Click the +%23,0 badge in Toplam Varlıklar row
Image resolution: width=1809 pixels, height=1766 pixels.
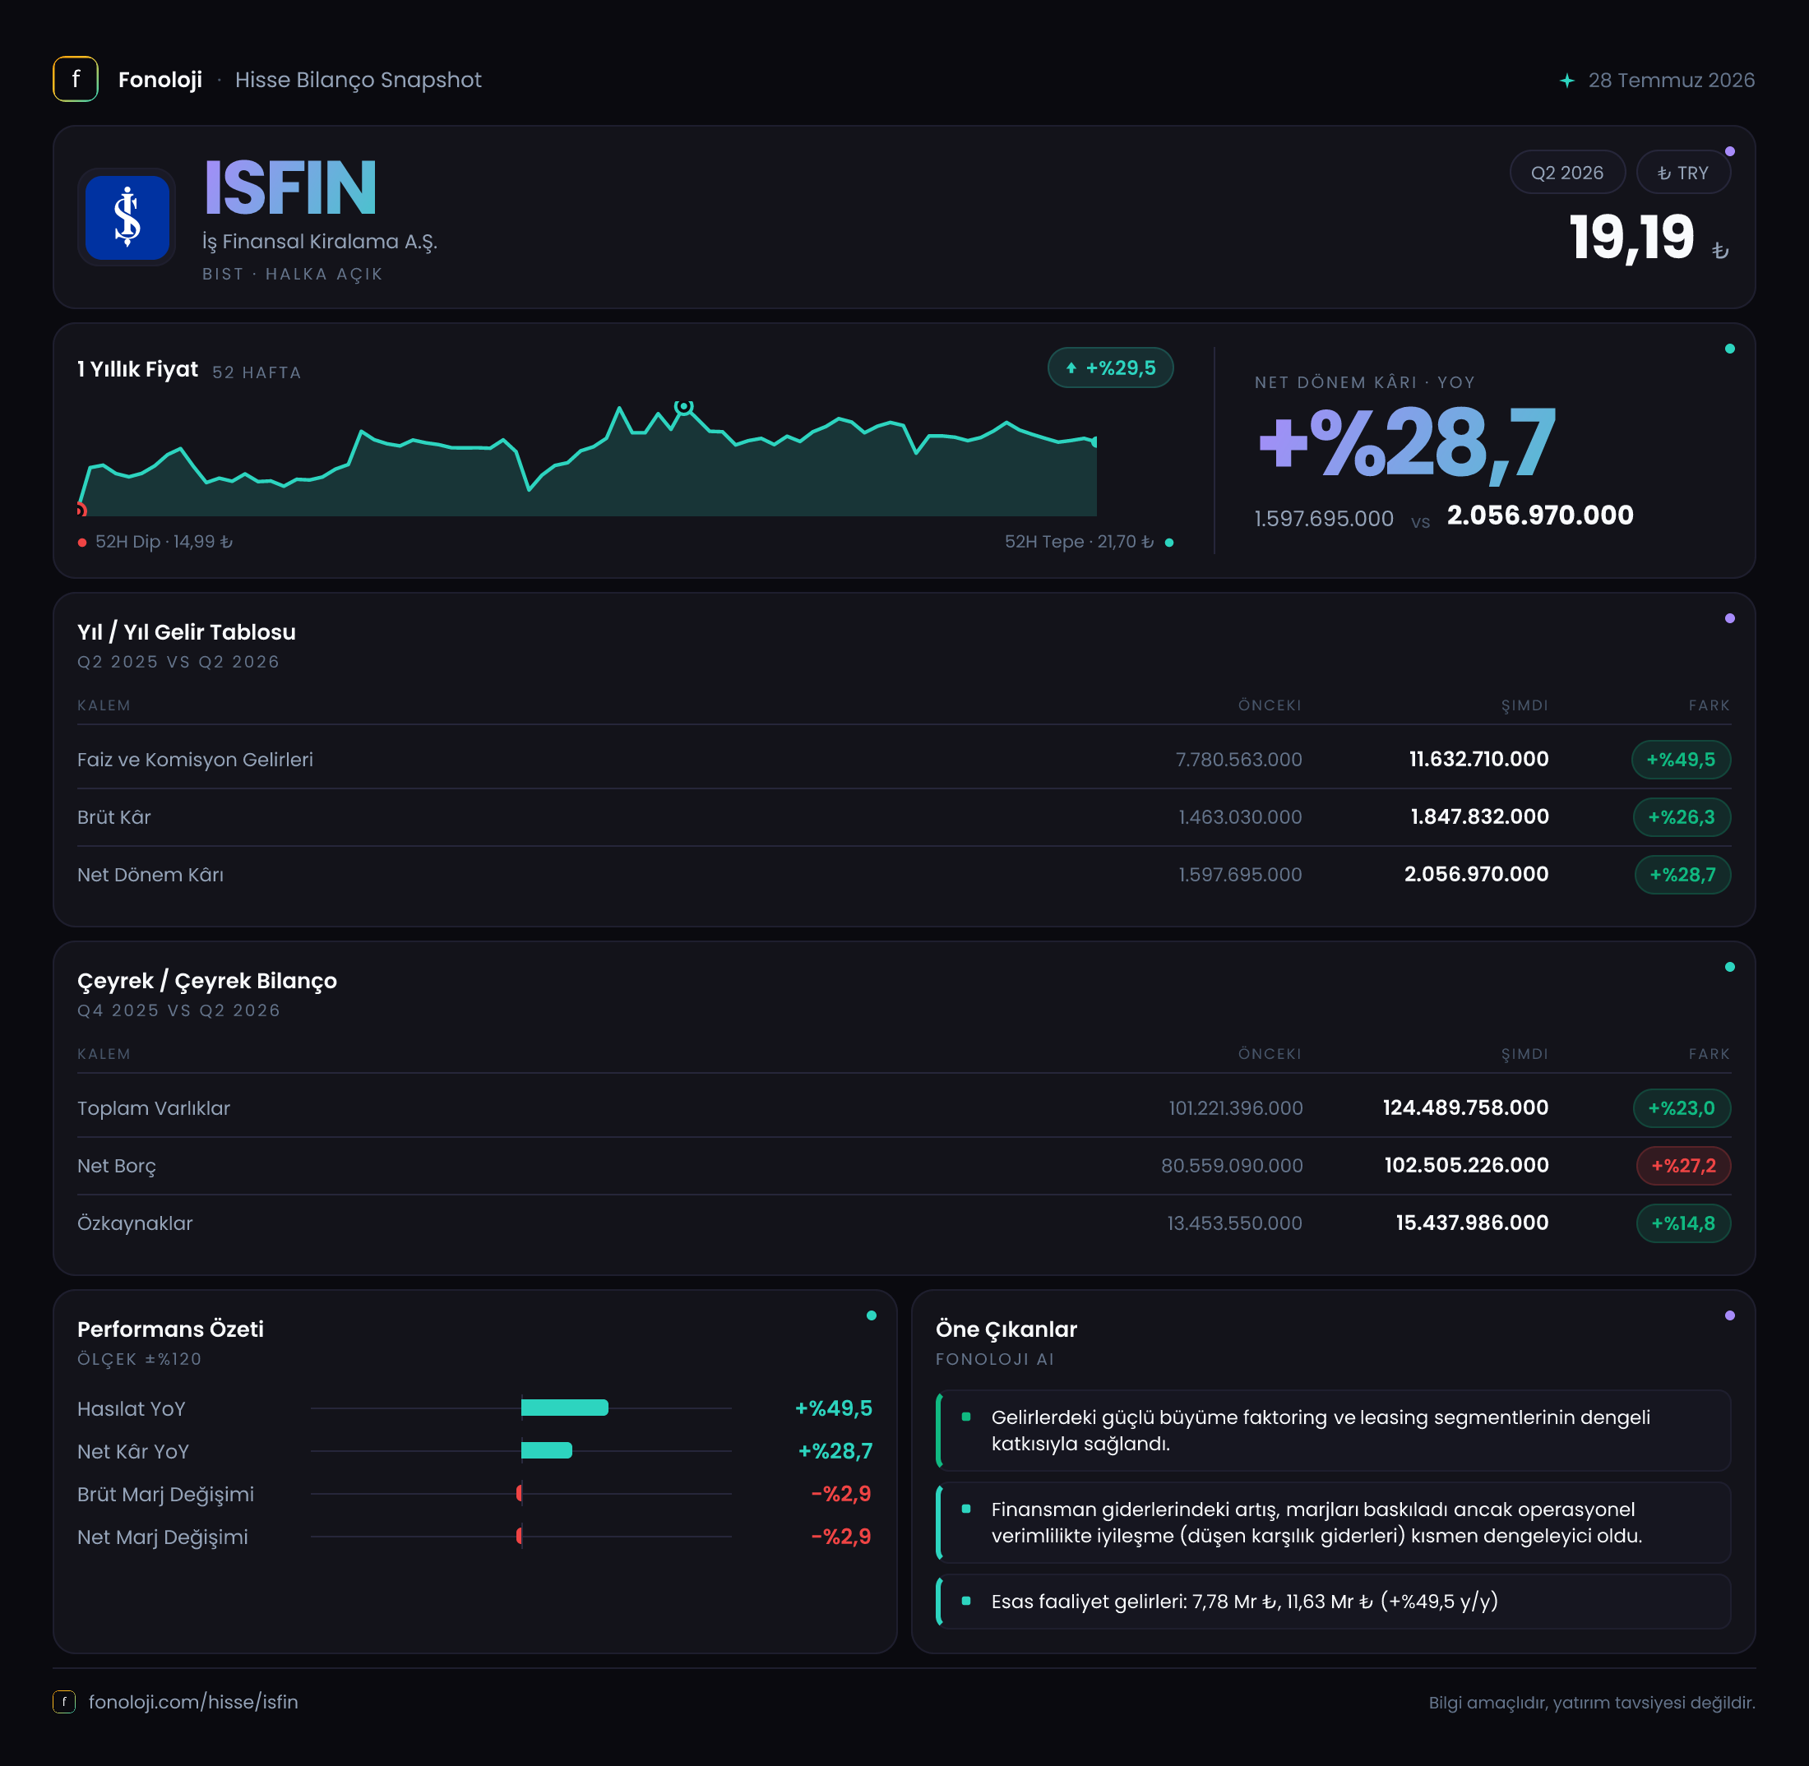(1682, 1107)
